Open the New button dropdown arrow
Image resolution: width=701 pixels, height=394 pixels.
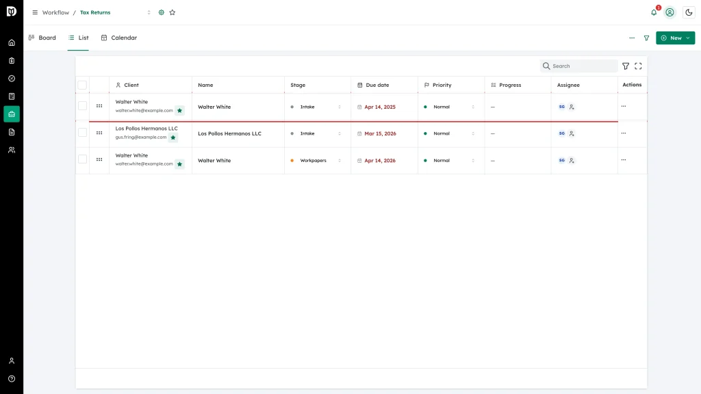click(687, 38)
